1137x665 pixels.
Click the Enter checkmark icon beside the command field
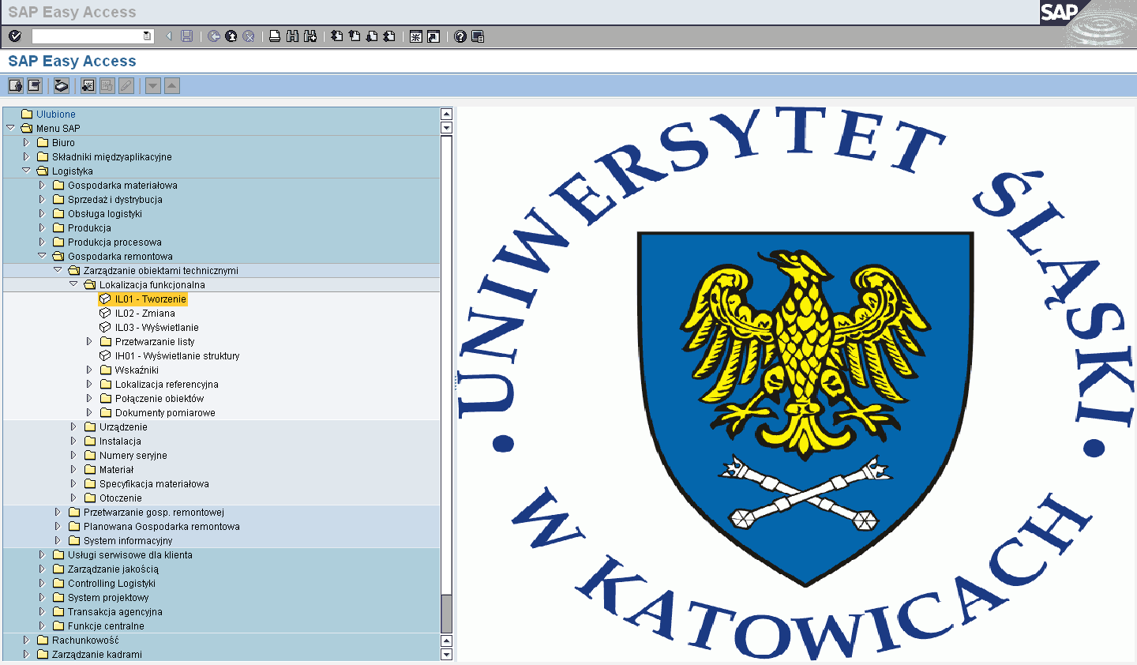pyautogui.click(x=15, y=36)
